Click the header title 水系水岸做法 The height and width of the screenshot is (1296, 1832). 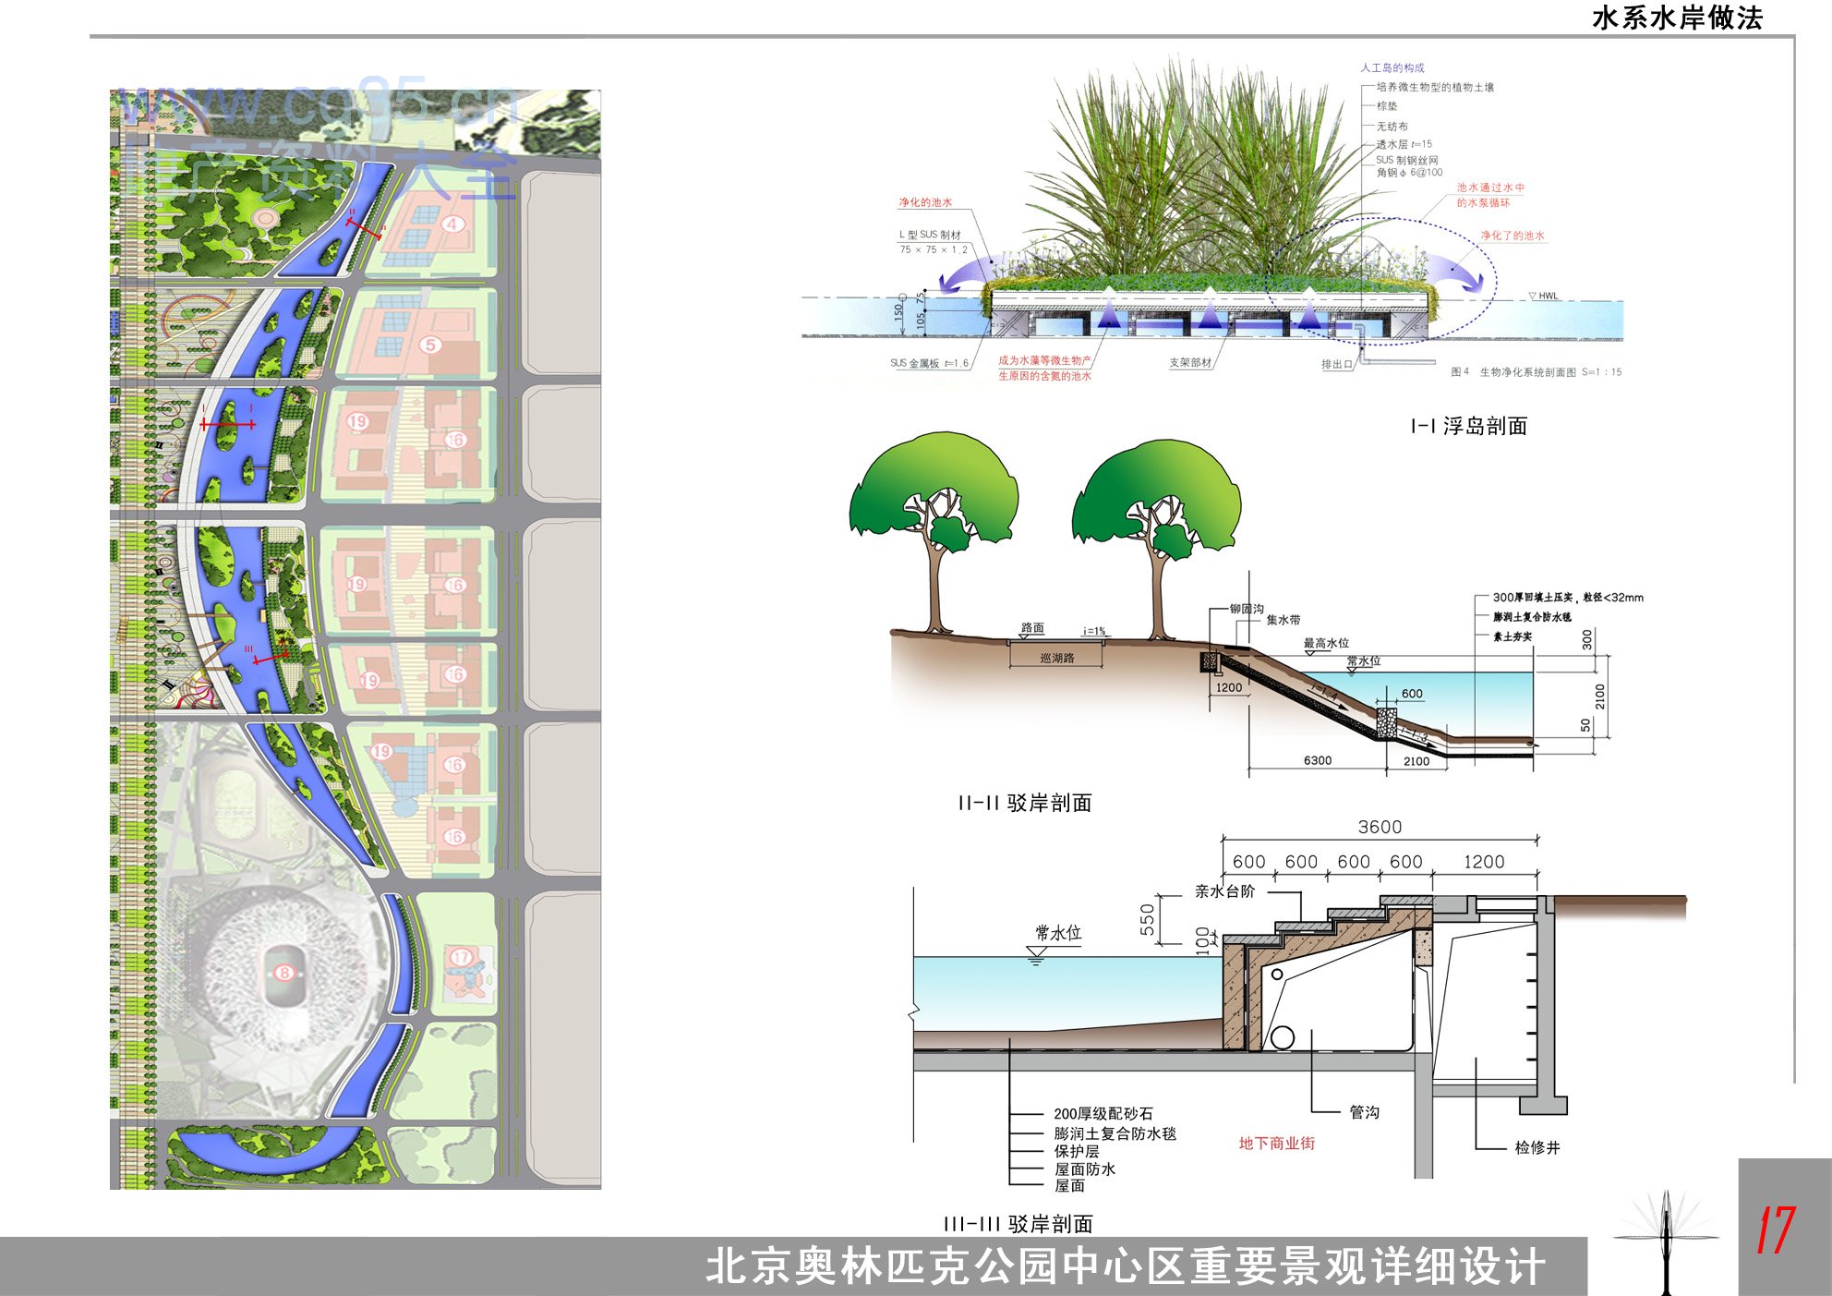(1678, 18)
